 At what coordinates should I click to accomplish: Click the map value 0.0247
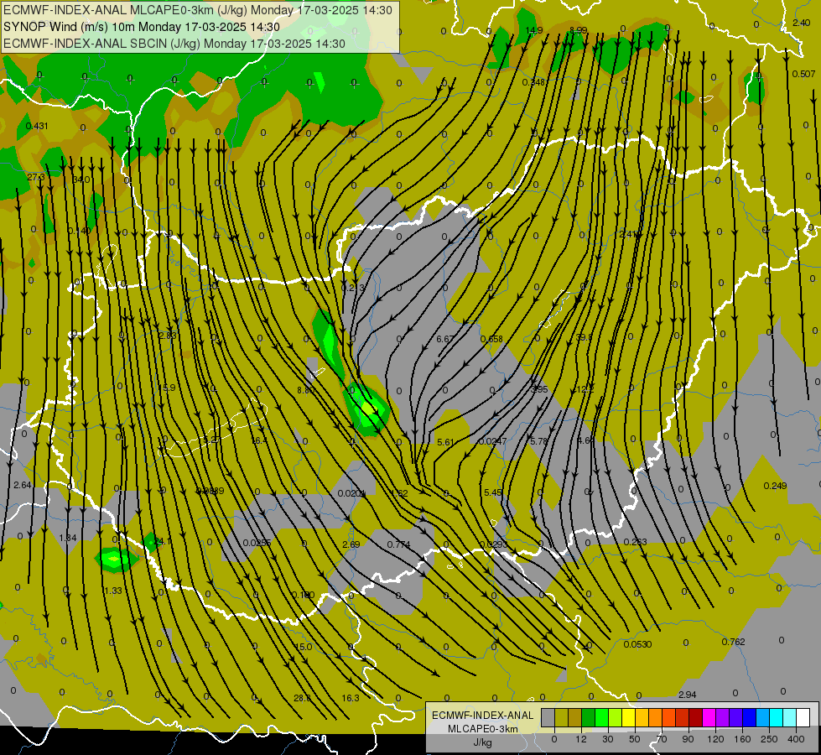[492, 441]
